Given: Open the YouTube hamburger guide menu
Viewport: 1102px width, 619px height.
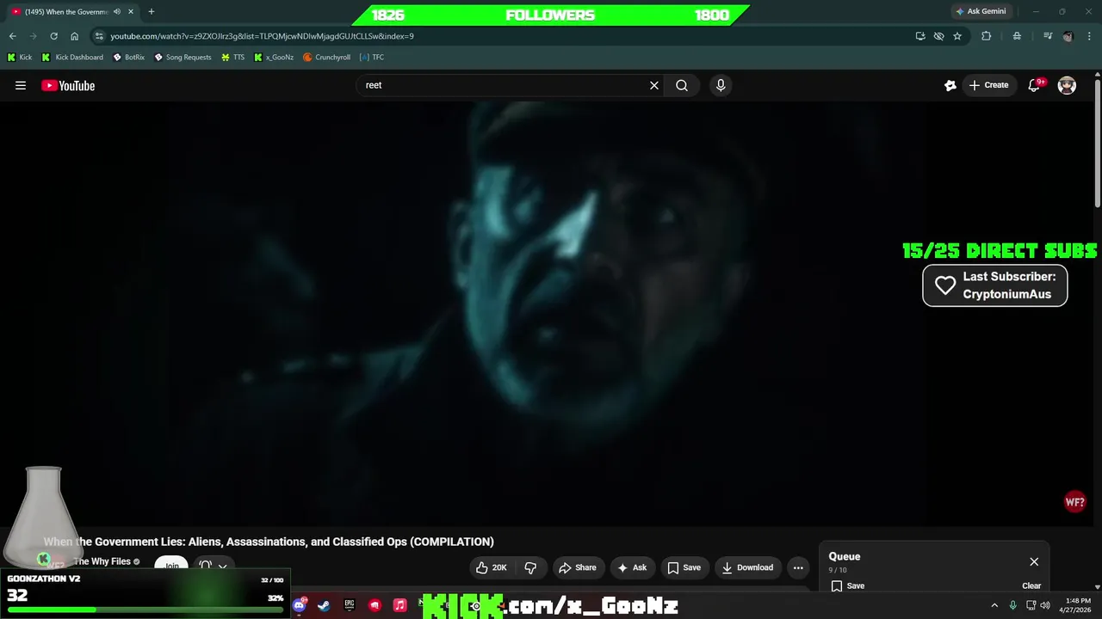Looking at the screenshot, I should click(21, 85).
